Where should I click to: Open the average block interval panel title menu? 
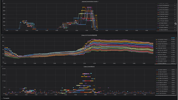tap(89, 35)
